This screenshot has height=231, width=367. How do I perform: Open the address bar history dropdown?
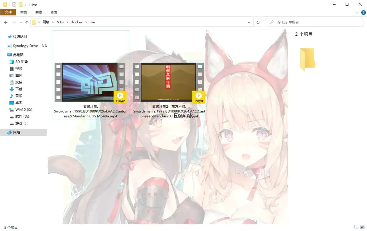[249, 22]
